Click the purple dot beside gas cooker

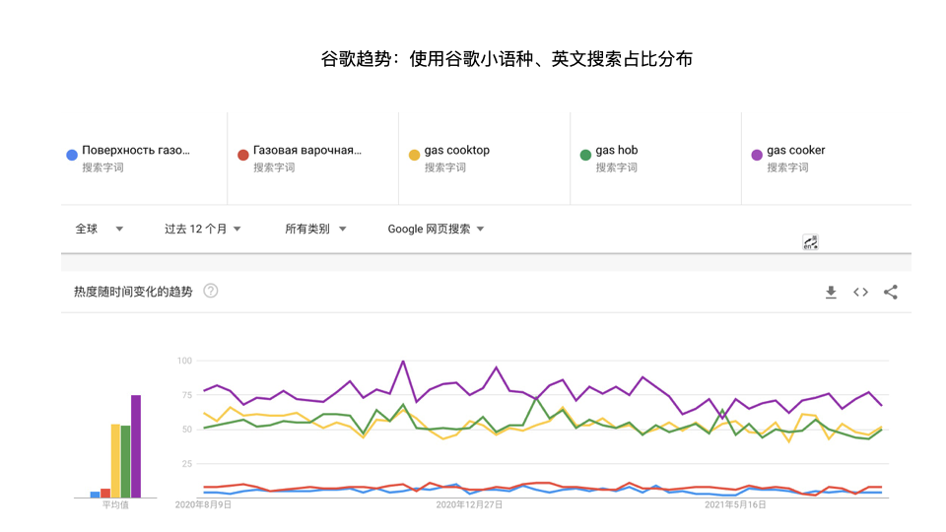(757, 155)
